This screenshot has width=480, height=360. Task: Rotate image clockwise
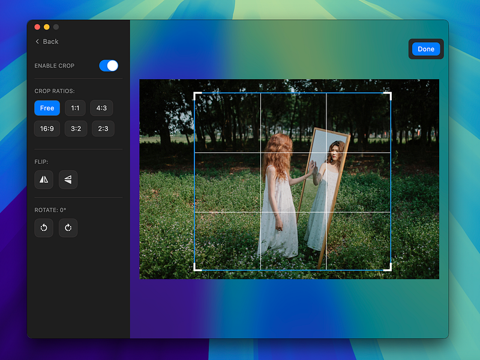tap(68, 228)
